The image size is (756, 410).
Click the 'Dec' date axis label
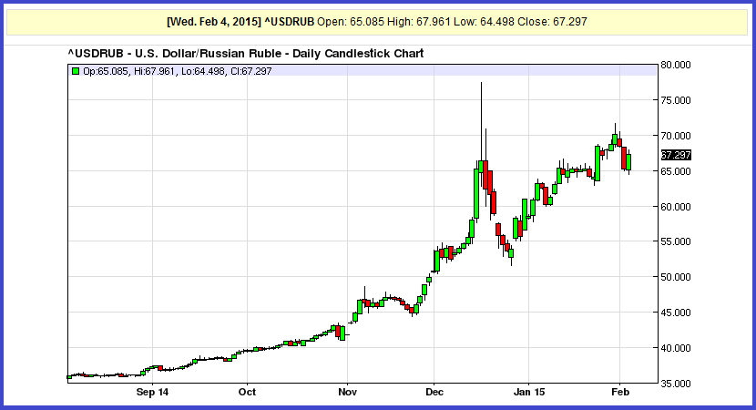click(x=434, y=392)
